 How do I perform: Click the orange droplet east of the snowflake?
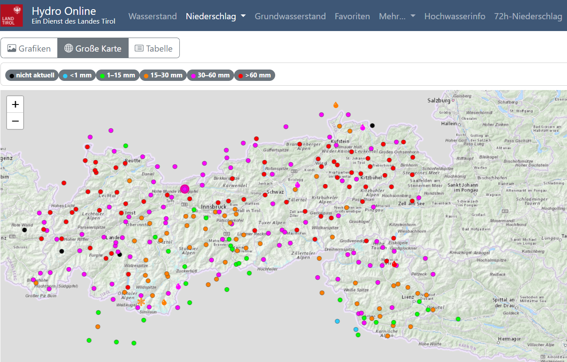[x=164, y=302]
